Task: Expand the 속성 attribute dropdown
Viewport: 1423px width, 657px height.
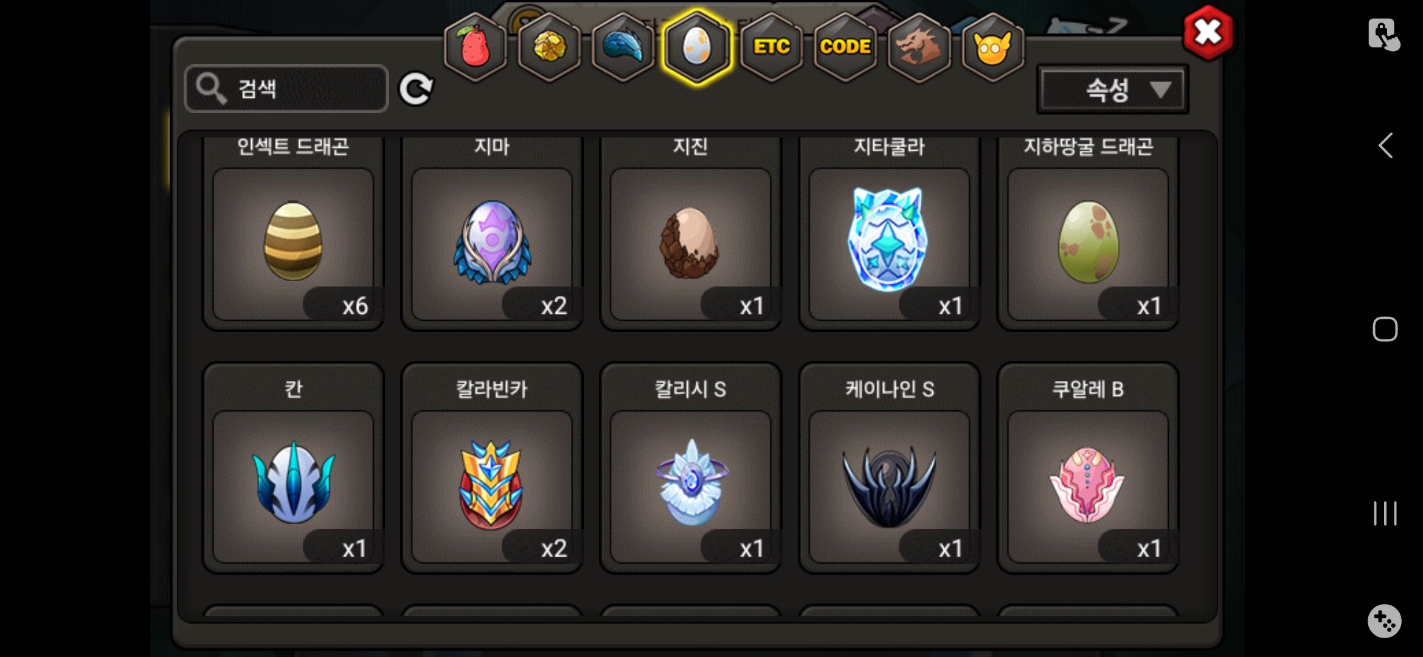Action: [1112, 89]
